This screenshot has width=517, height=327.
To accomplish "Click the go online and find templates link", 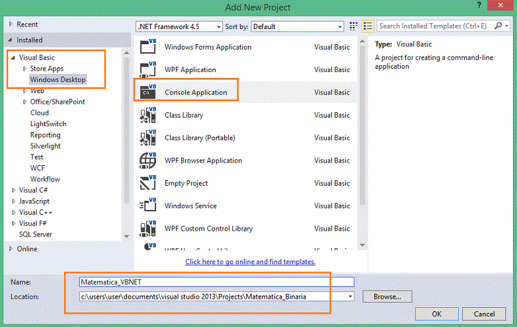I will coord(251,262).
